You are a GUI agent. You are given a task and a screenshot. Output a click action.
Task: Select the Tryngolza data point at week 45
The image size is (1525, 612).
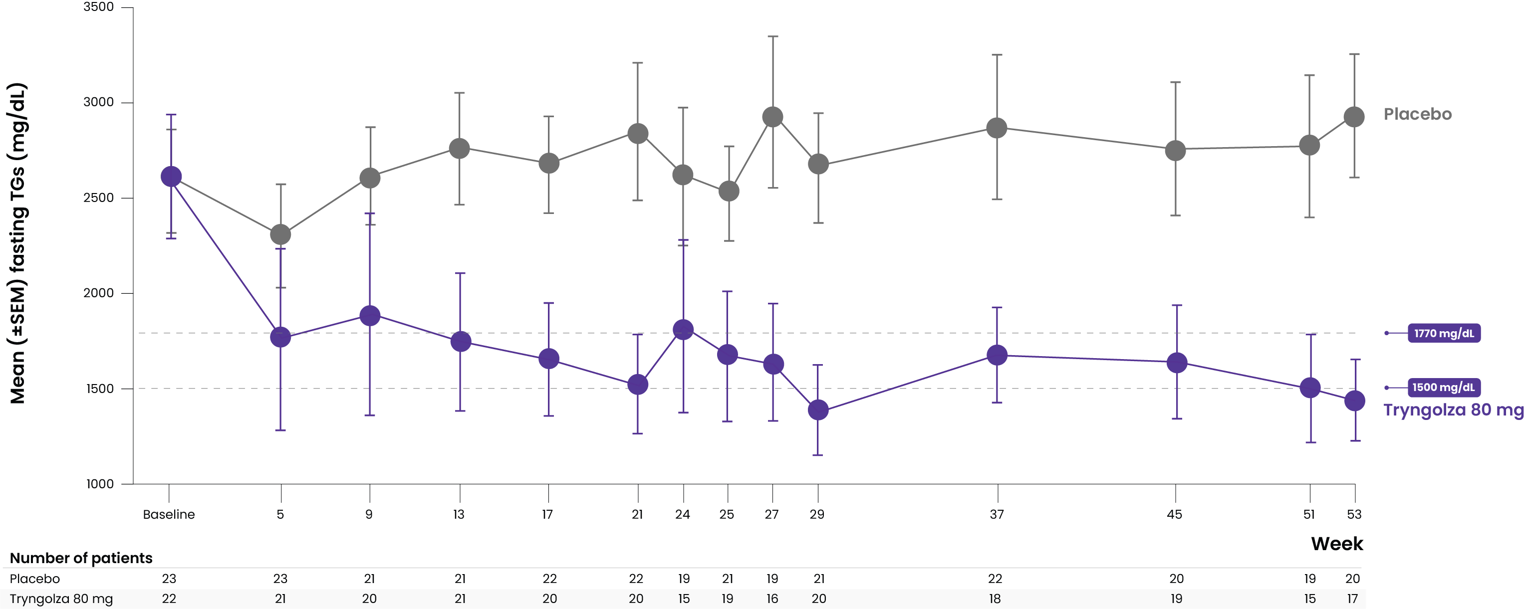[x=1177, y=363]
